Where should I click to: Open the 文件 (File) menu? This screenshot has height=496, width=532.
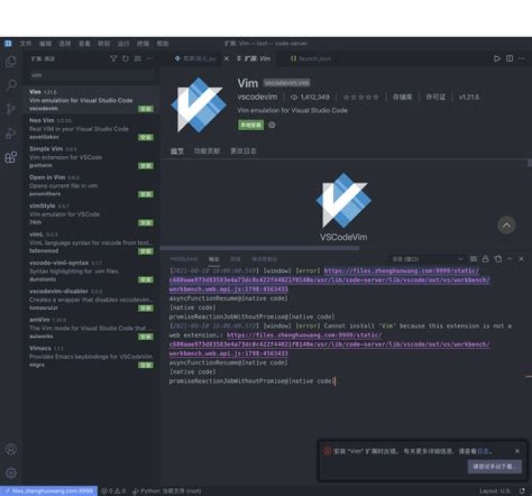pos(25,44)
